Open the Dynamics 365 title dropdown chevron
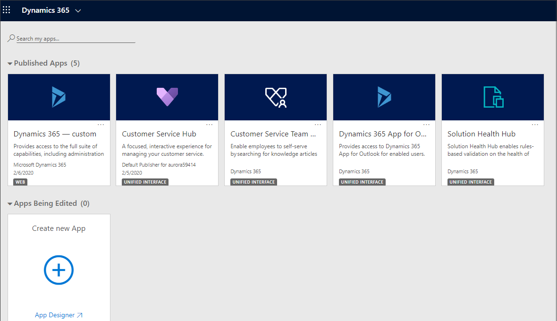Viewport: 557px width, 321px height. point(78,9)
